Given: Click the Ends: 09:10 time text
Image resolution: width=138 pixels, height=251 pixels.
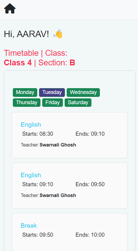Looking at the screenshot, I should click(x=90, y=134).
